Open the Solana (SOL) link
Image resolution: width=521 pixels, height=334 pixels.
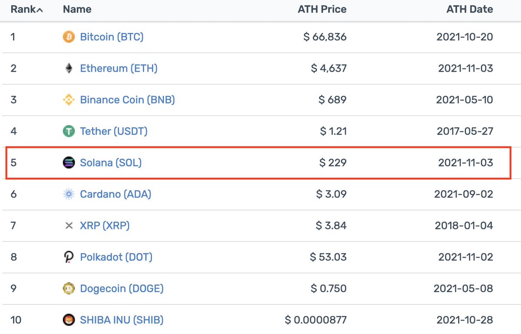point(111,163)
